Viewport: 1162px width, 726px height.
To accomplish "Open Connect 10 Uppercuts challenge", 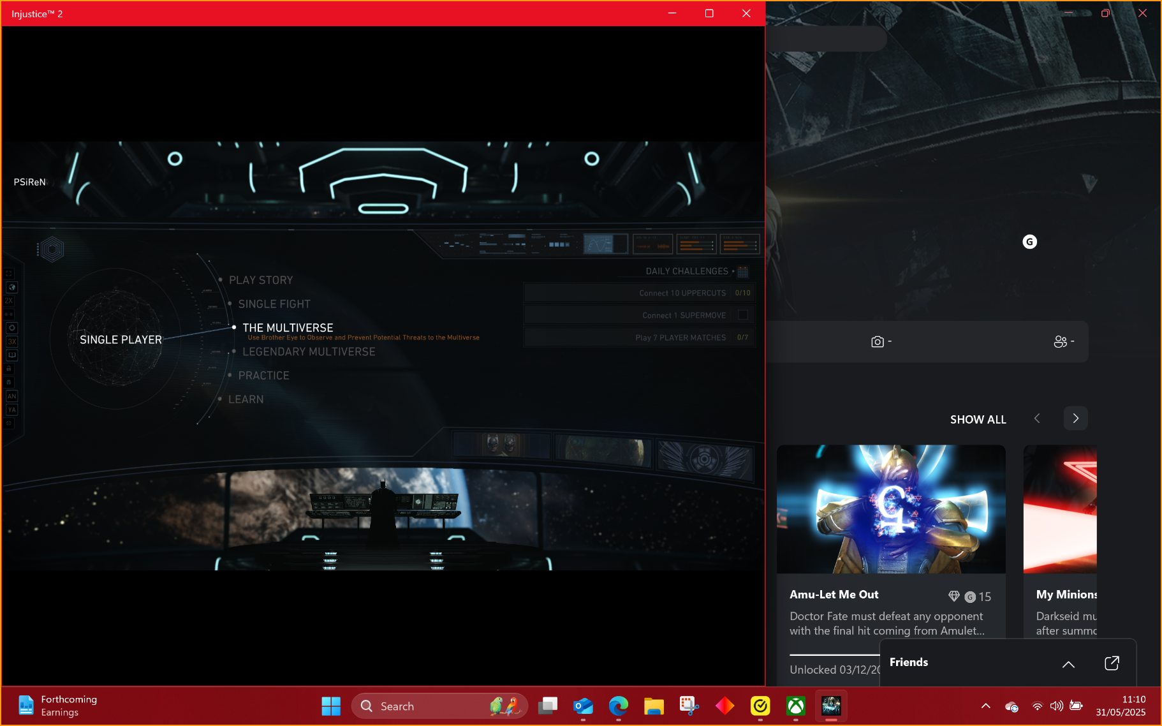I will coord(640,293).
